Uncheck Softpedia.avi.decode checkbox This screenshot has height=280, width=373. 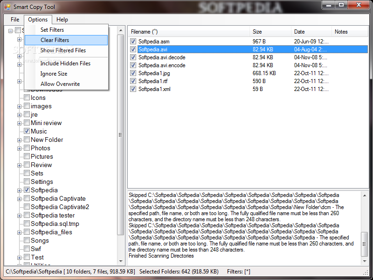(x=133, y=57)
